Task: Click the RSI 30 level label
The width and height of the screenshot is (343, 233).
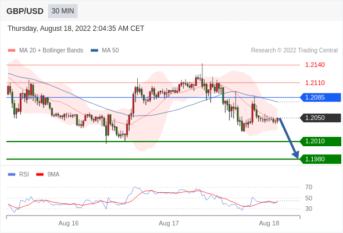Action: (309, 209)
